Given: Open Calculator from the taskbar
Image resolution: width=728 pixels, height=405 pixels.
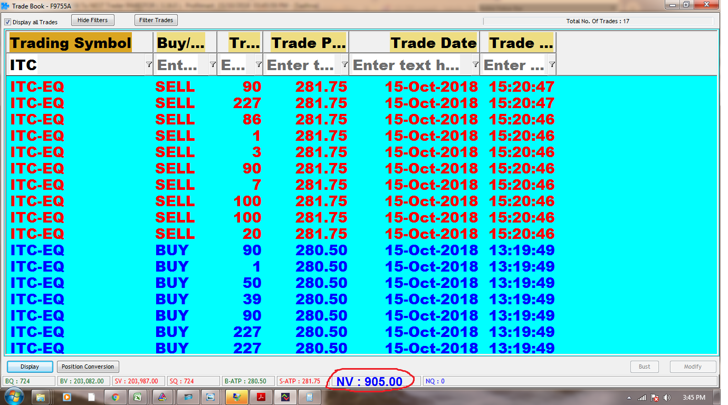Looking at the screenshot, I should [x=310, y=397].
